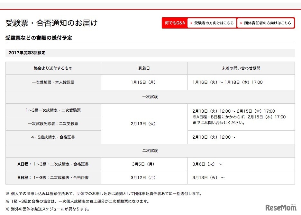Image resolution: width=301 pixels, height=215 pixels.
Task: Select the 一次試験 section row
Action: (150, 96)
